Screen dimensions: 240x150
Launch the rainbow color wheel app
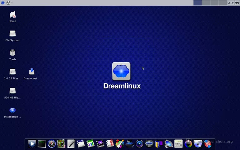pos(188,144)
